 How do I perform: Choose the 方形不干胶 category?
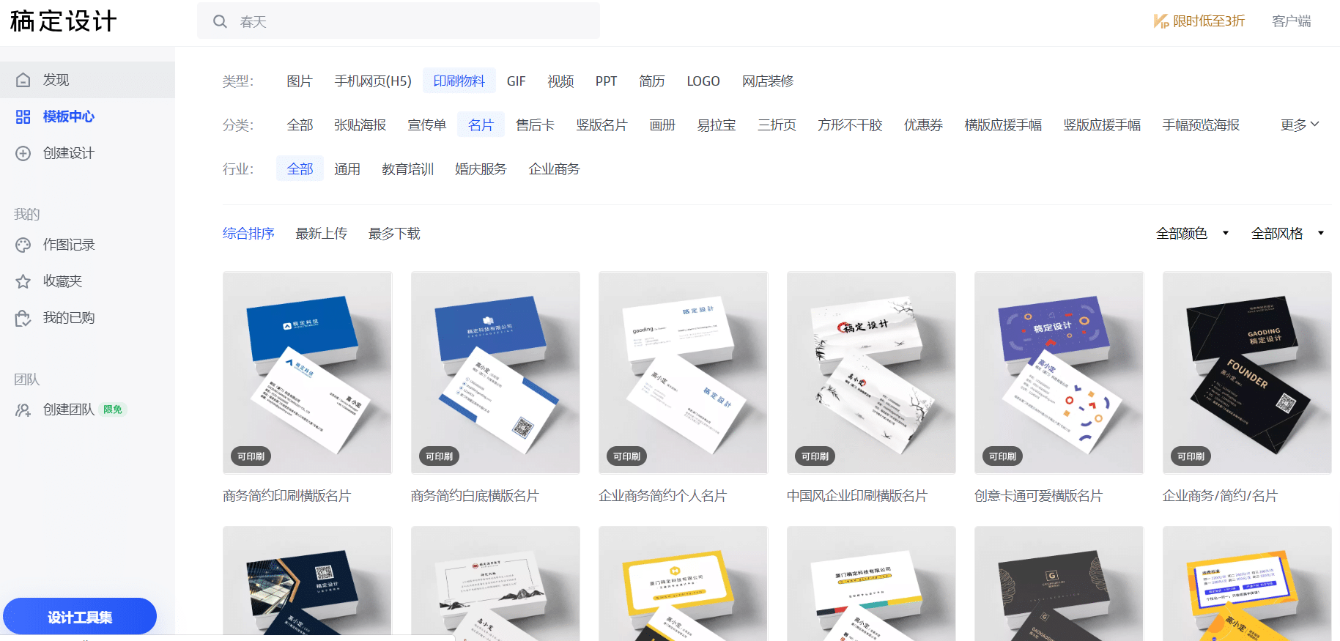850,125
